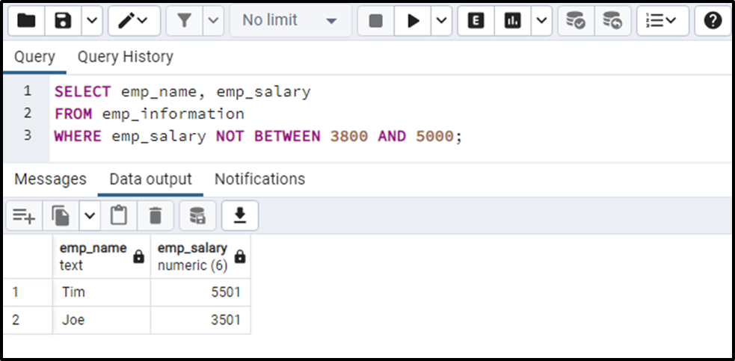The width and height of the screenshot is (735, 361).
Task: Expand the execute options arrow
Action: click(x=442, y=21)
